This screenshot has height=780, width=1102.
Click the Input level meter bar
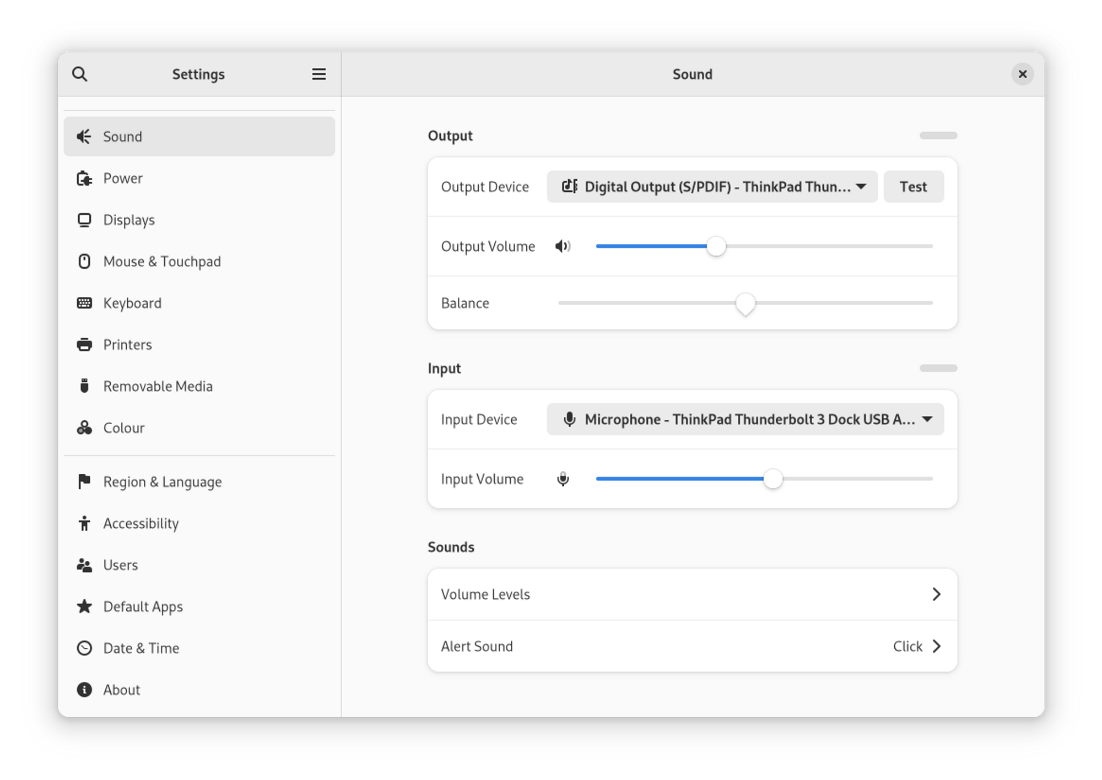[x=938, y=367]
